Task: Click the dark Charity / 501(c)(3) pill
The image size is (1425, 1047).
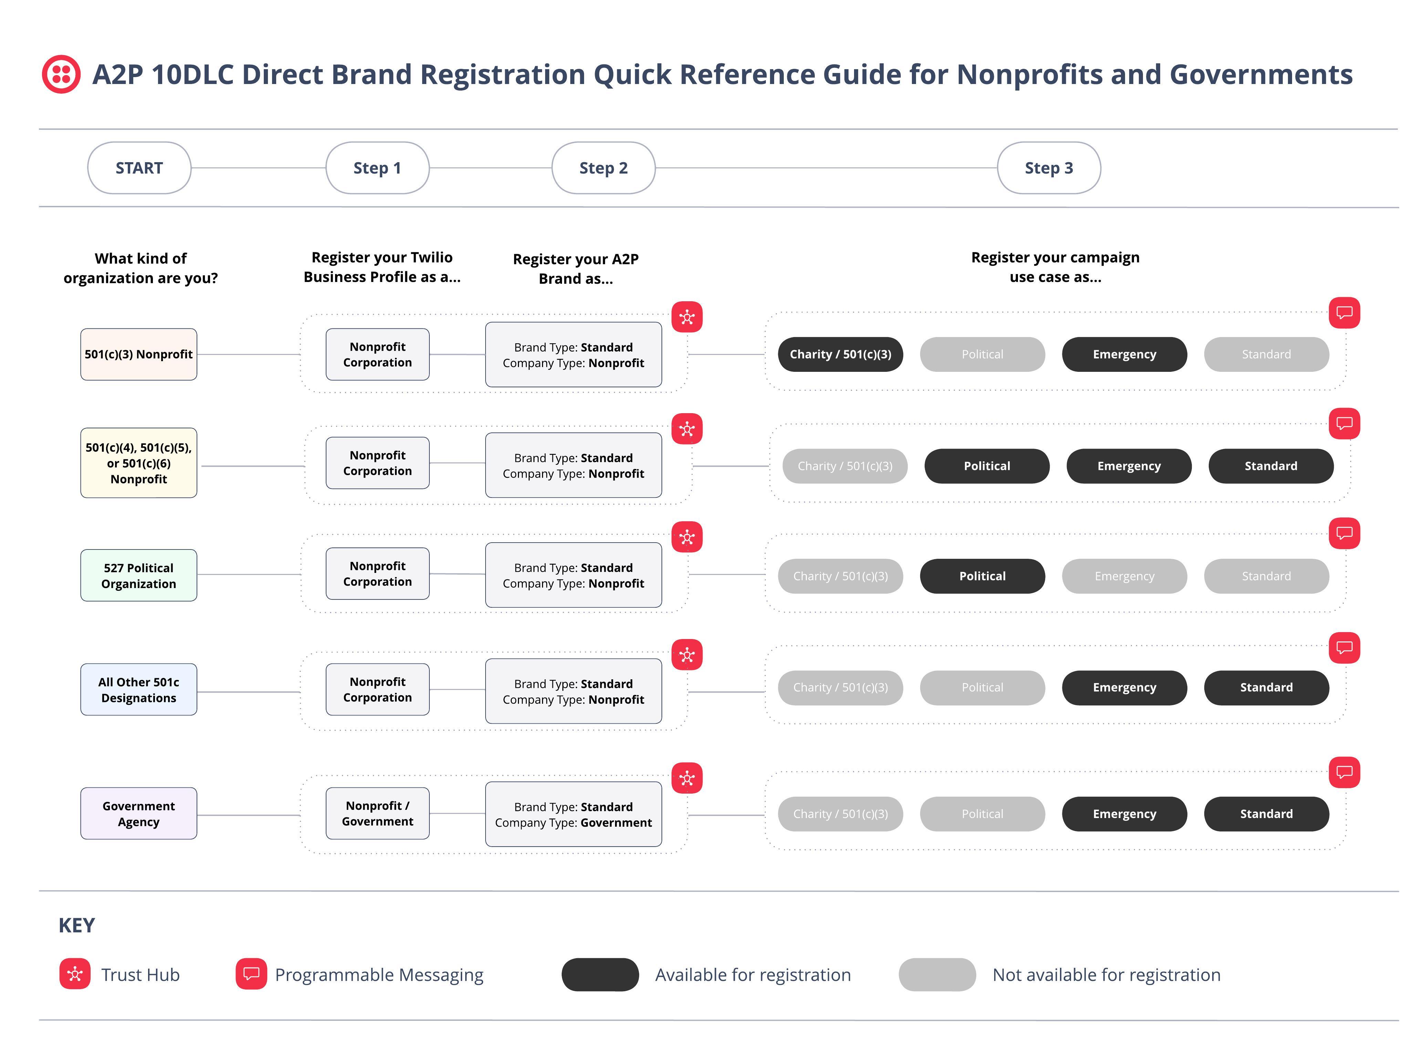Action: [x=840, y=354]
